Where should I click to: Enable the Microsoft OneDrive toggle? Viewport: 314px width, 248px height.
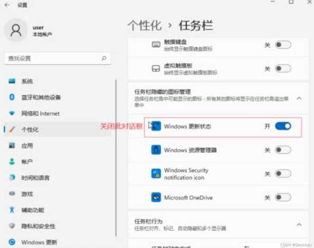pos(283,198)
